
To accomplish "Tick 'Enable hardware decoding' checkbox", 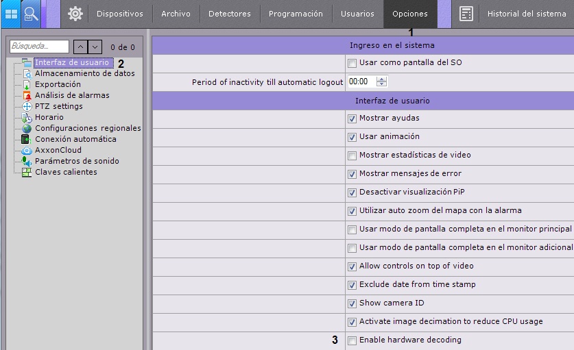I will tap(352, 340).
